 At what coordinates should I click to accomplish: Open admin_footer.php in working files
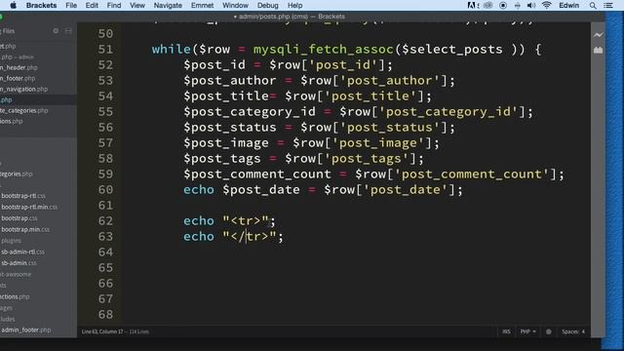(x=18, y=78)
